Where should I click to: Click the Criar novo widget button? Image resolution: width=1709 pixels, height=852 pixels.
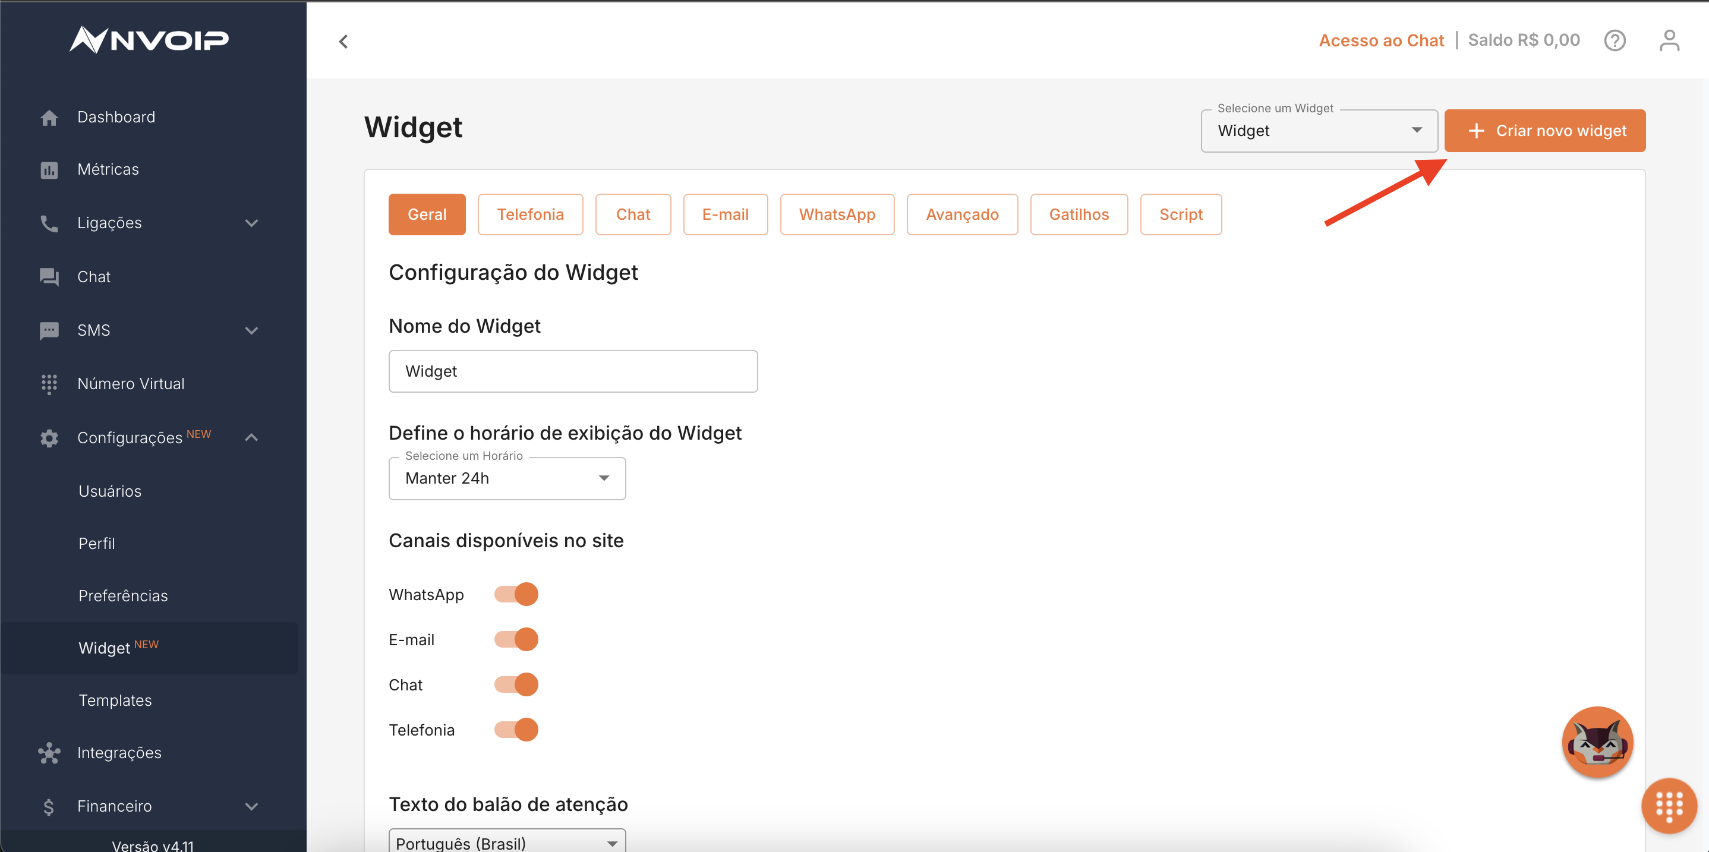[1544, 131]
